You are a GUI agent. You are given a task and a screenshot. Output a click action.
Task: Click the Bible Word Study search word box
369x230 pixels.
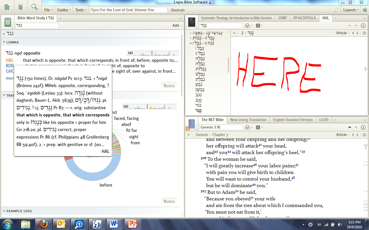tap(37, 25)
